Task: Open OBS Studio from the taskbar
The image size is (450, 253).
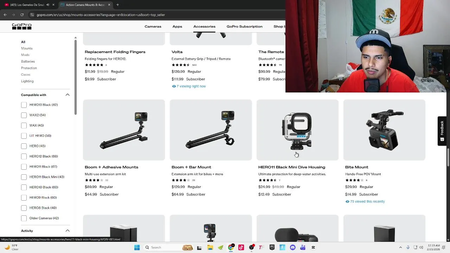Action: coord(251,247)
